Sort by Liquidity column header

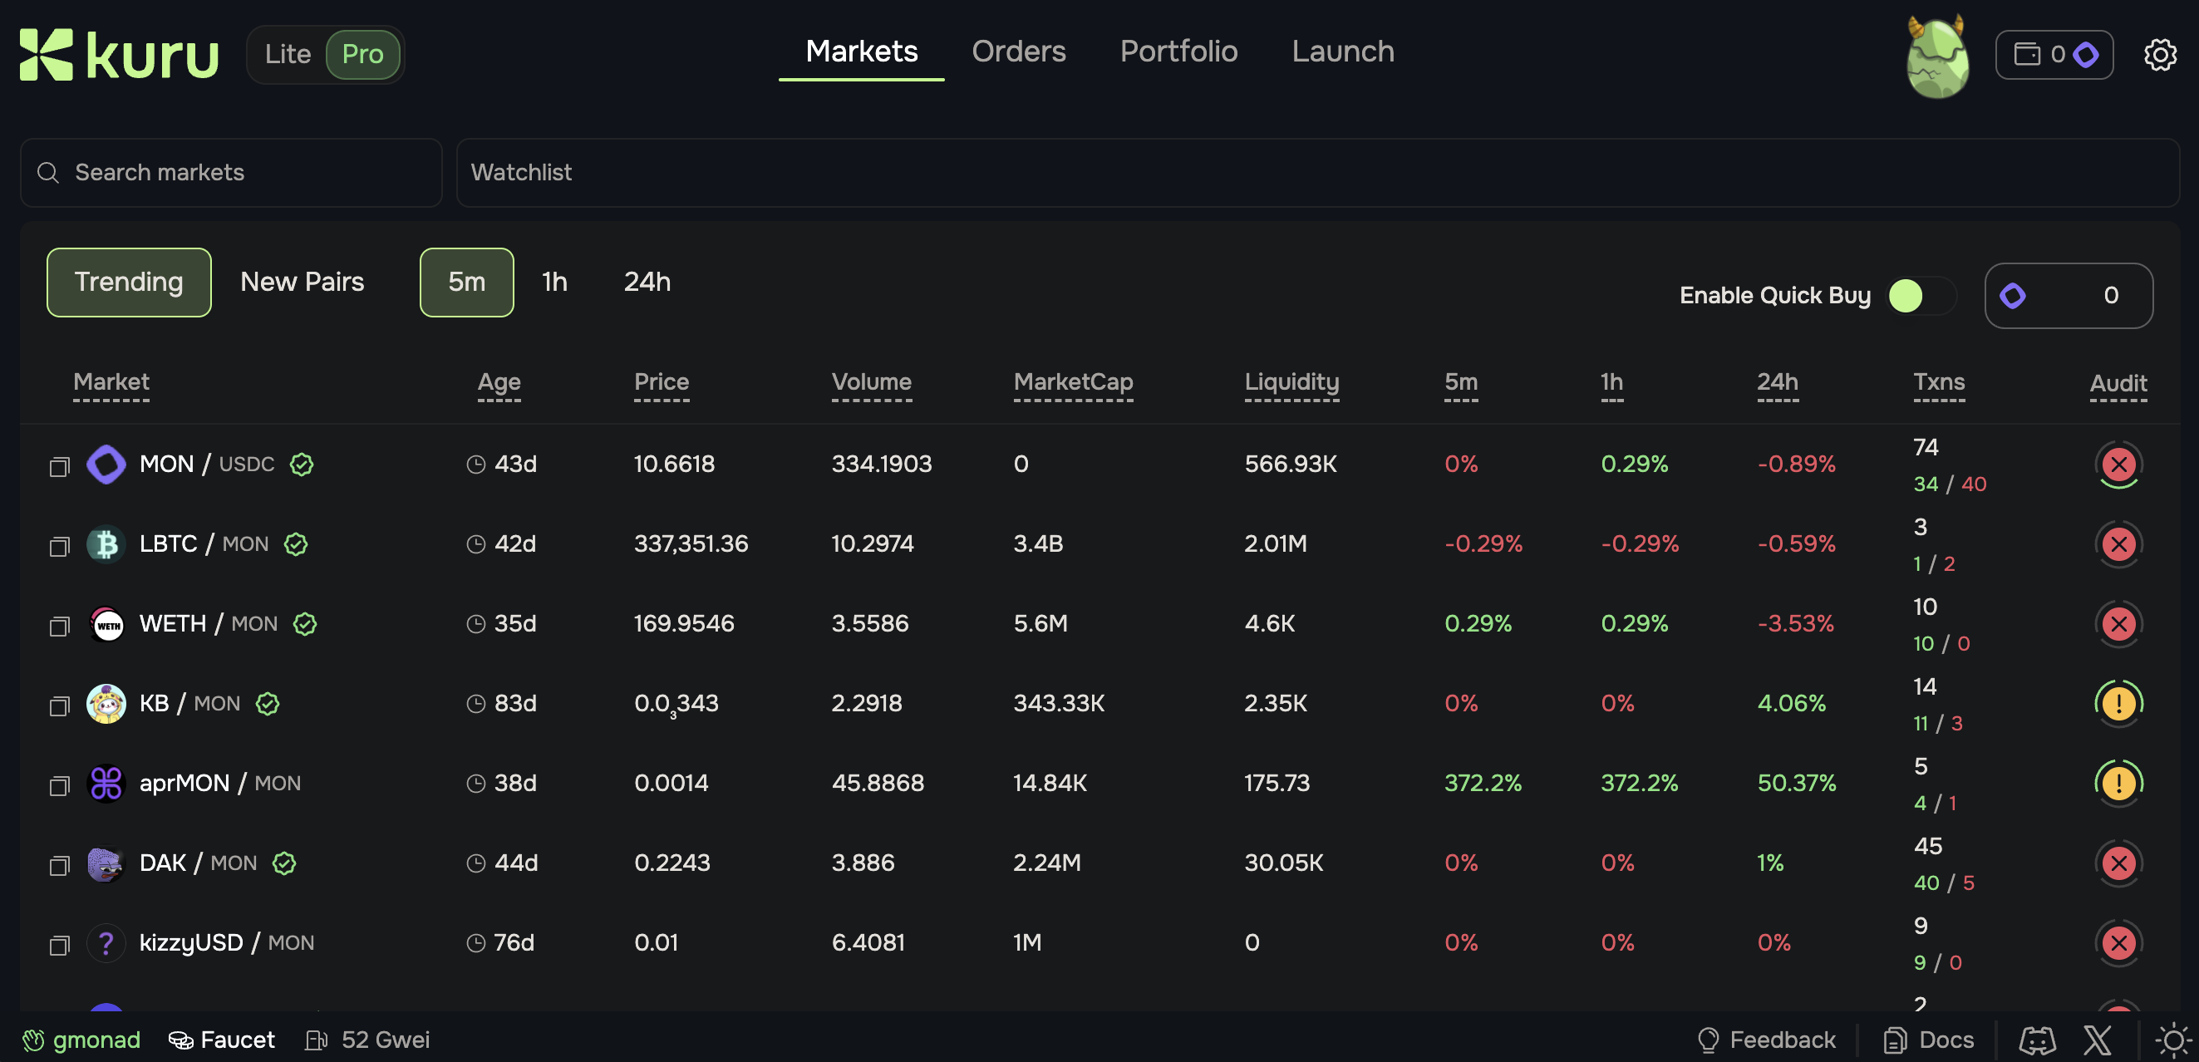point(1291,381)
